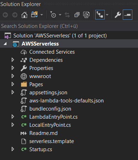The width and height of the screenshot is (138, 160).
Task: Collapse all nodes in the tree
Action: [77, 15]
